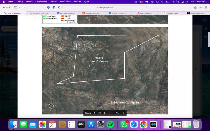The height and width of the screenshot is (131, 210).
Task: Open a new tab with the plus icon
Action: [201, 7]
